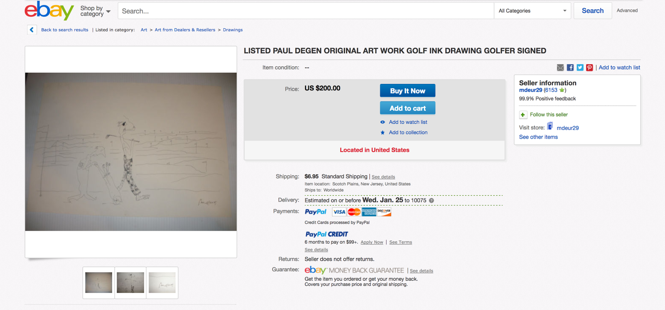Click the Buy It Now button

coord(408,91)
